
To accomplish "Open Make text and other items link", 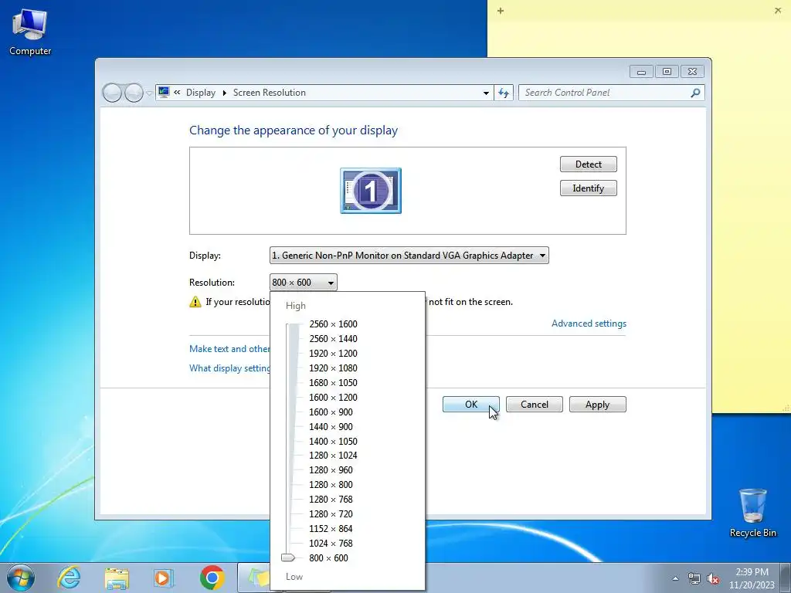I will point(229,348).
